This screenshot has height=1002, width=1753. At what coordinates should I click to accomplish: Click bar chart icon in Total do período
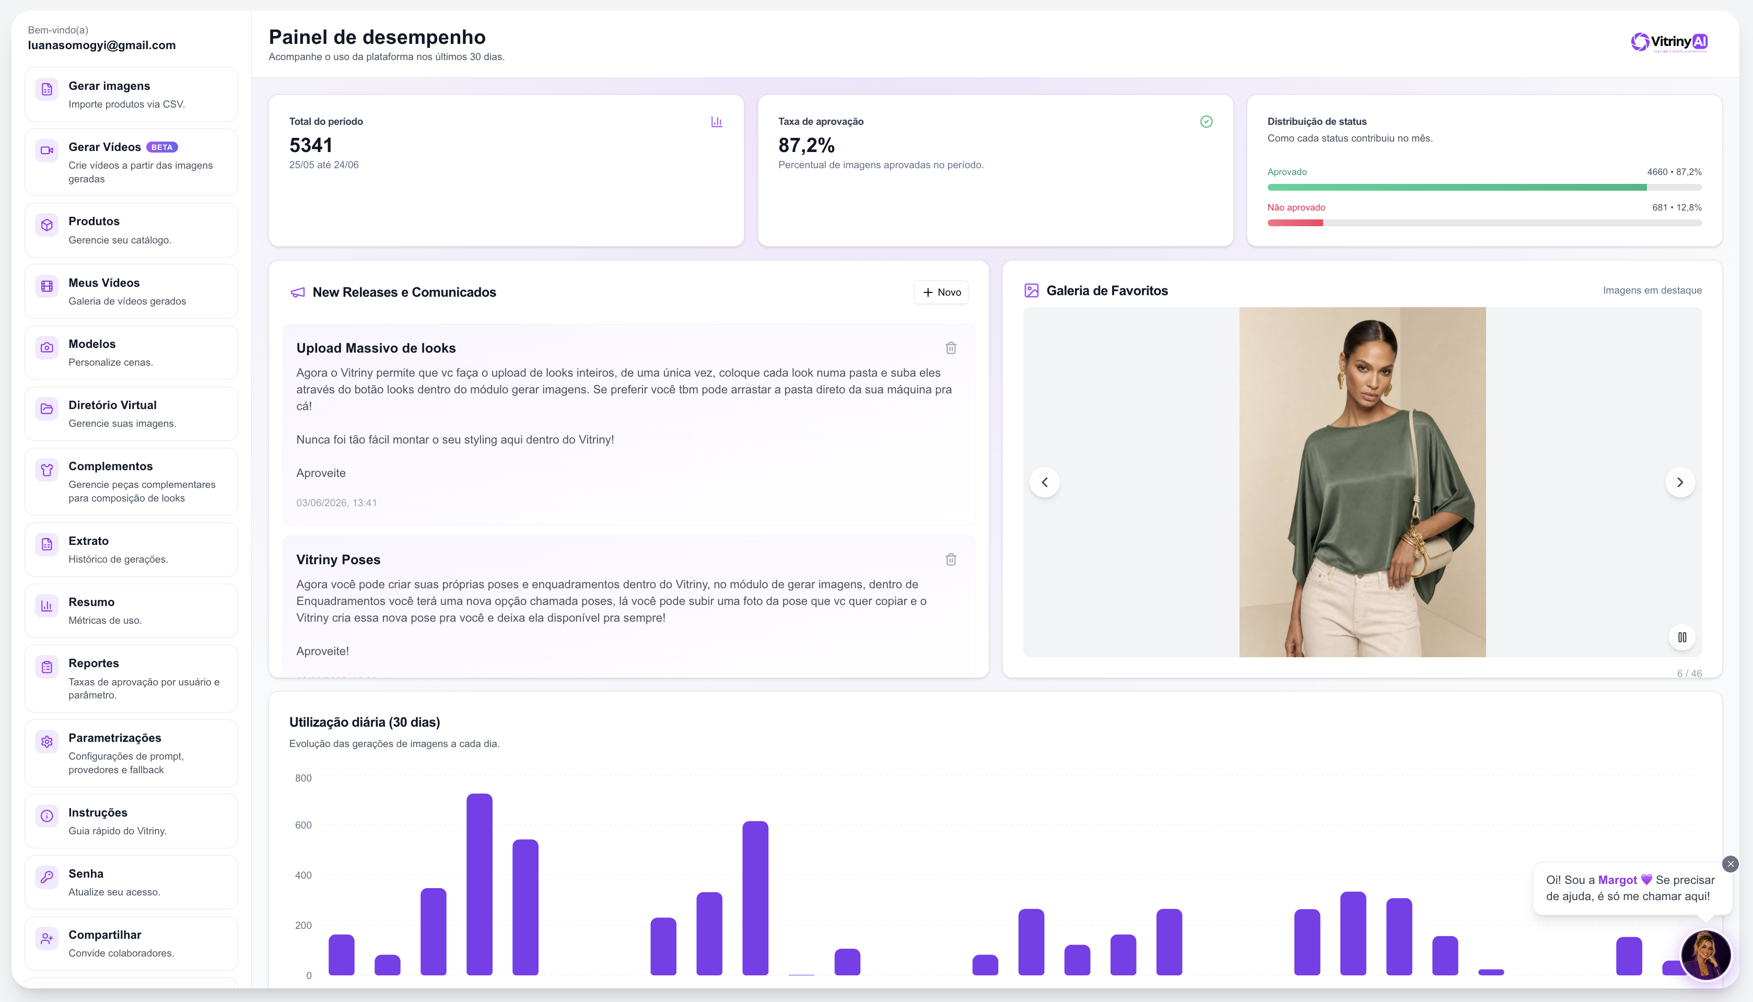716,122
